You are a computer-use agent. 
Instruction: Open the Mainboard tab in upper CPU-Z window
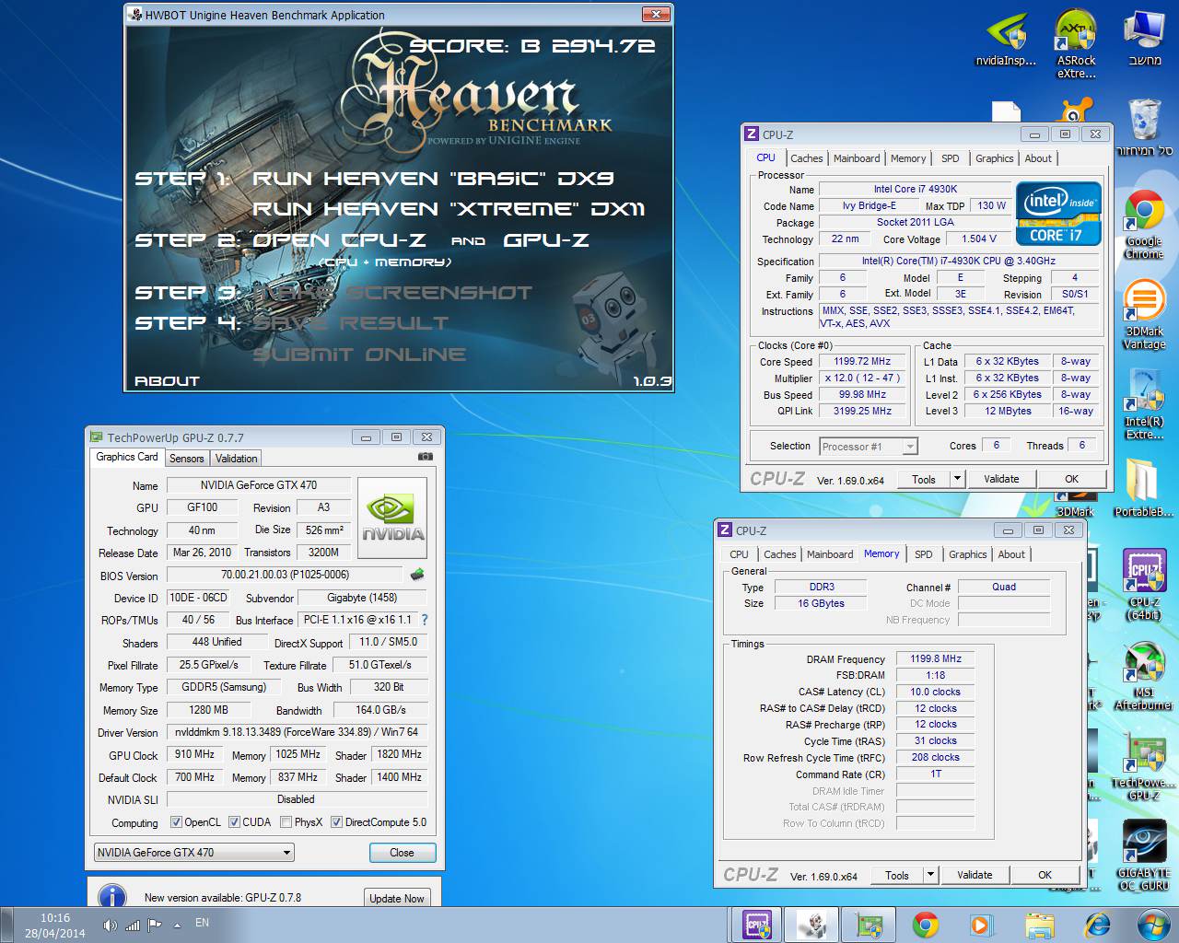(x=857, y=158)
